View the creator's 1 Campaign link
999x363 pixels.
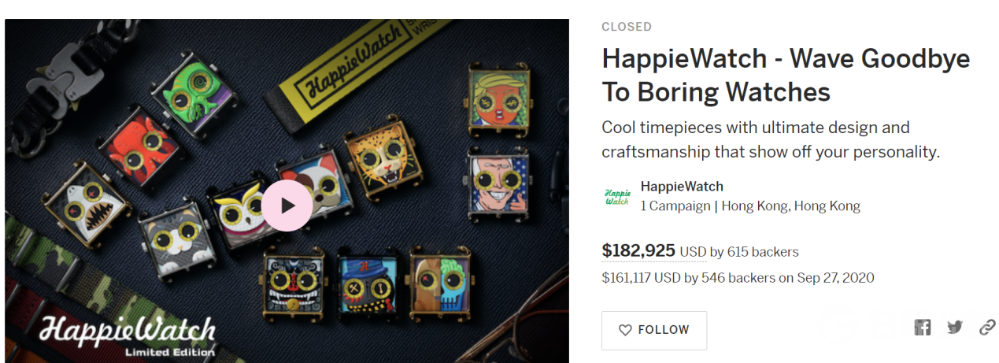pos(675,206)
